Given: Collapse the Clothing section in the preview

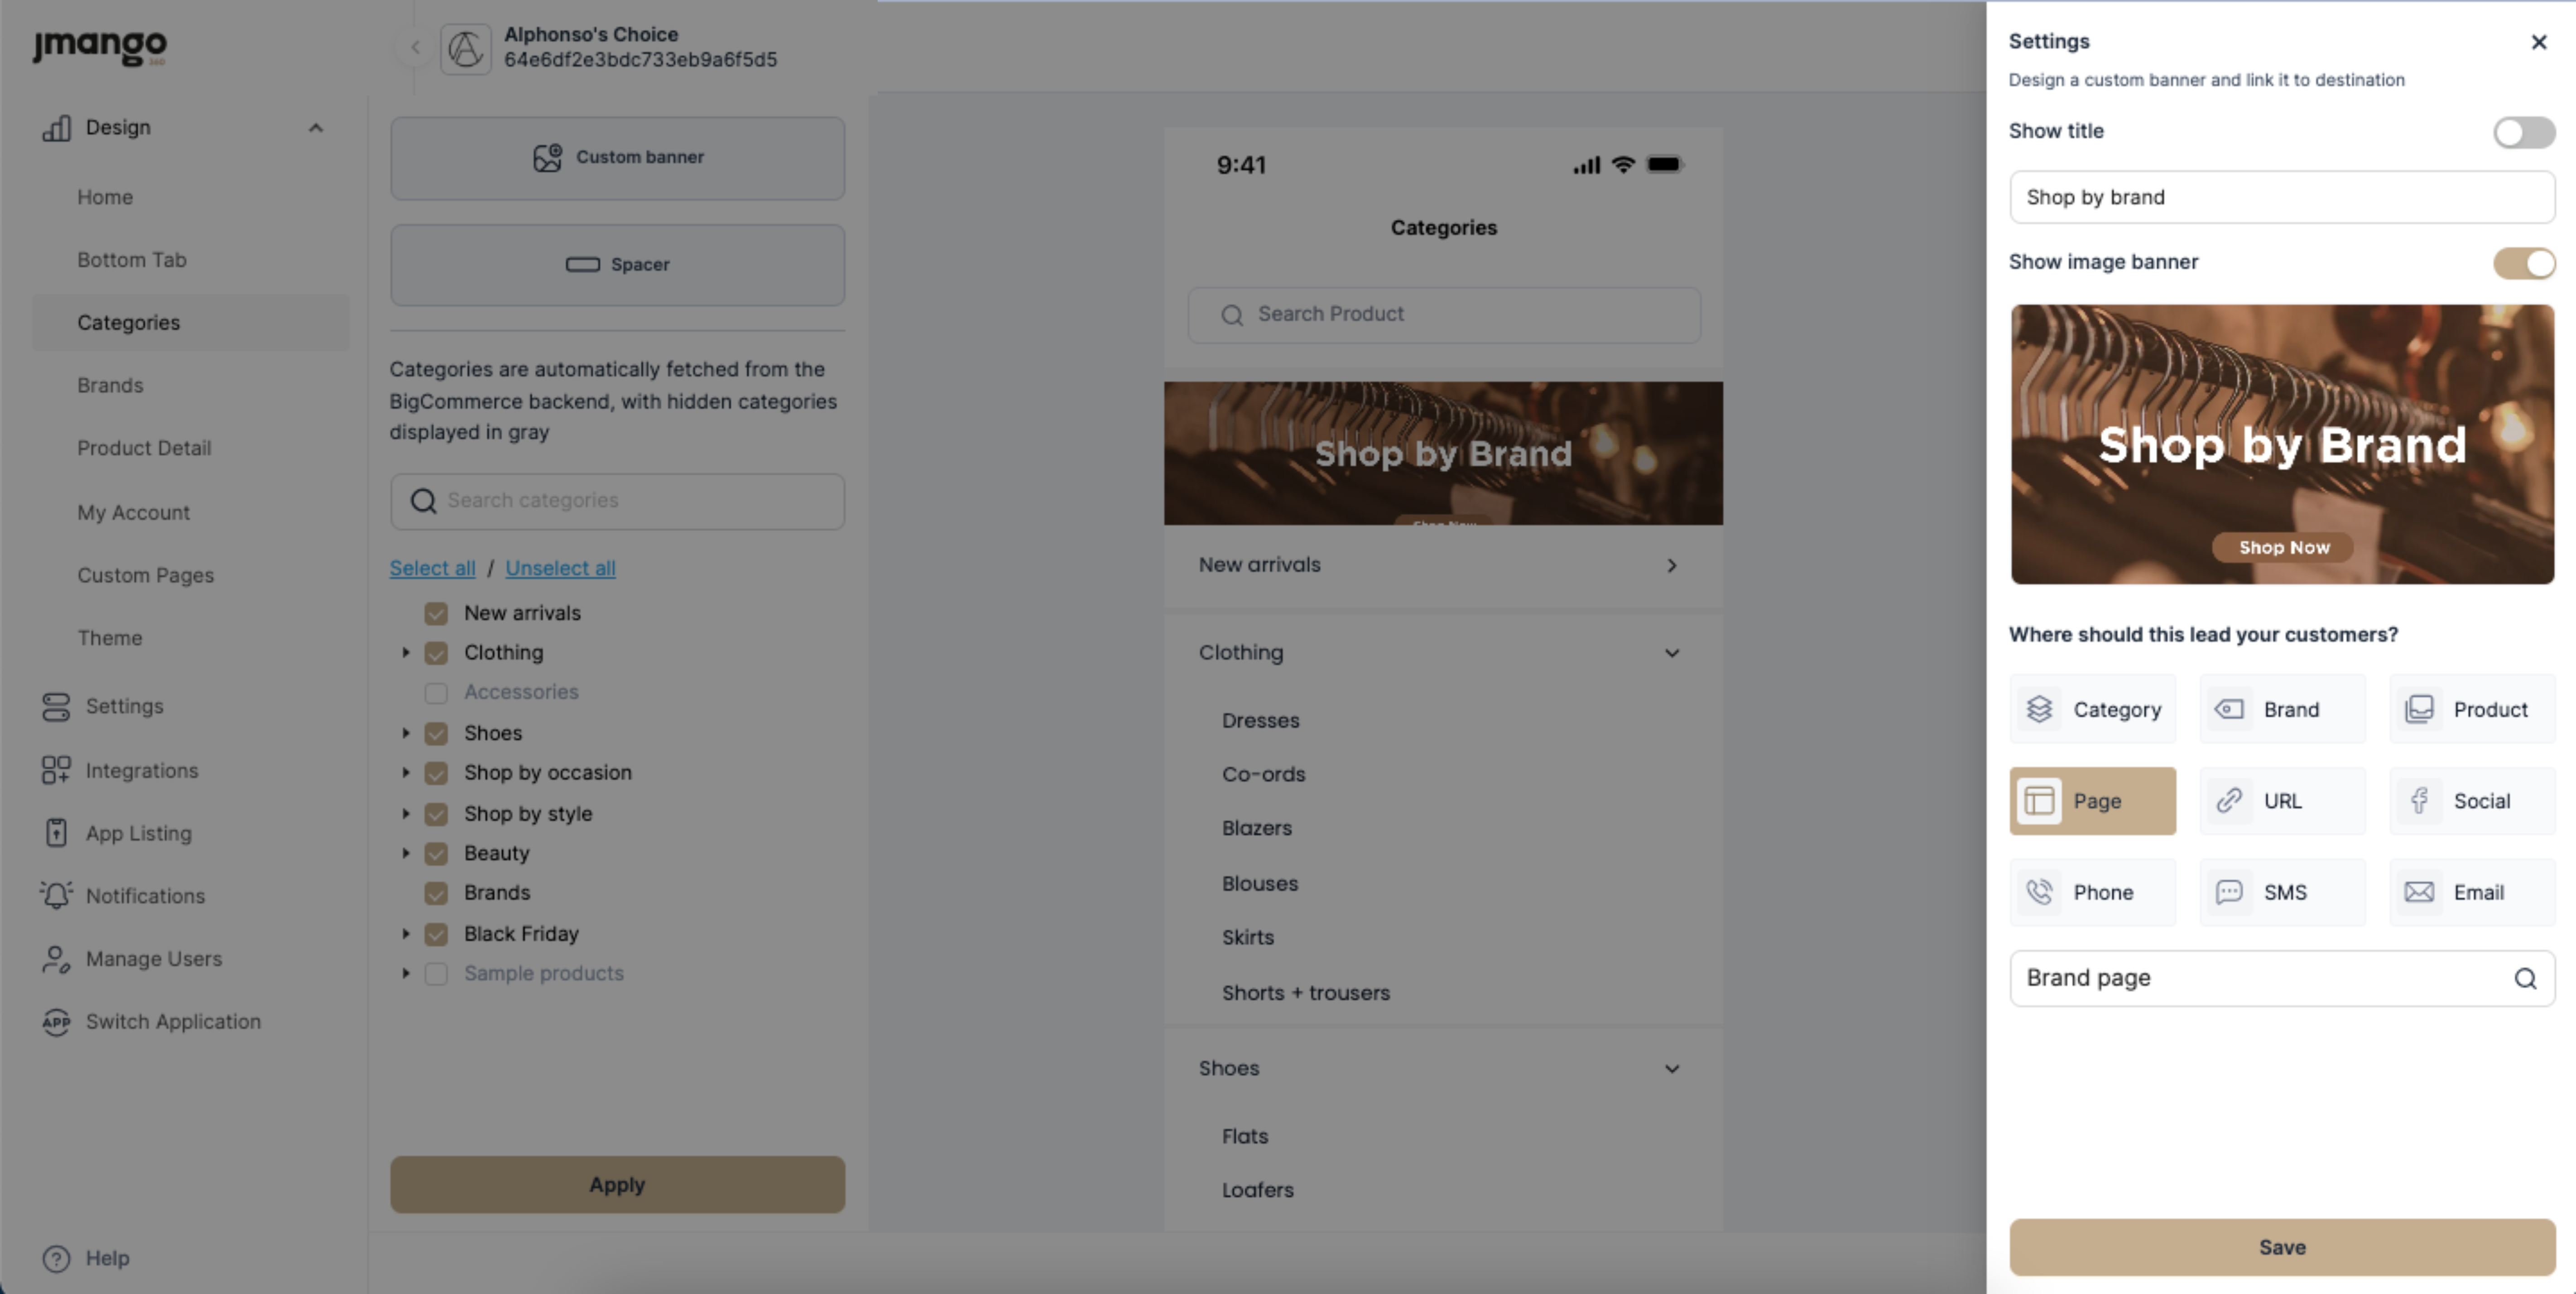Looking at the screenshot, I should click(1671, 652).
